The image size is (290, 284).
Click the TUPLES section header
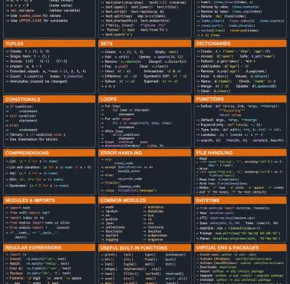tap(49, 44)
